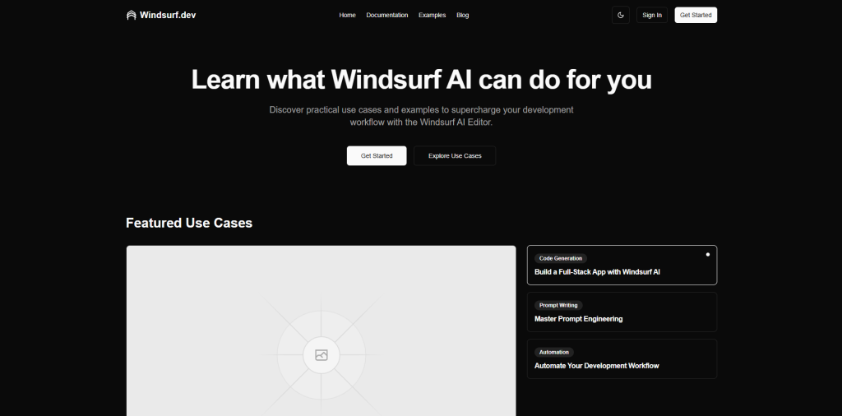The height and width of the screenshot is (416, 842).
Task: Select the Master Prompt Engineering card
Action: point(622,312)
